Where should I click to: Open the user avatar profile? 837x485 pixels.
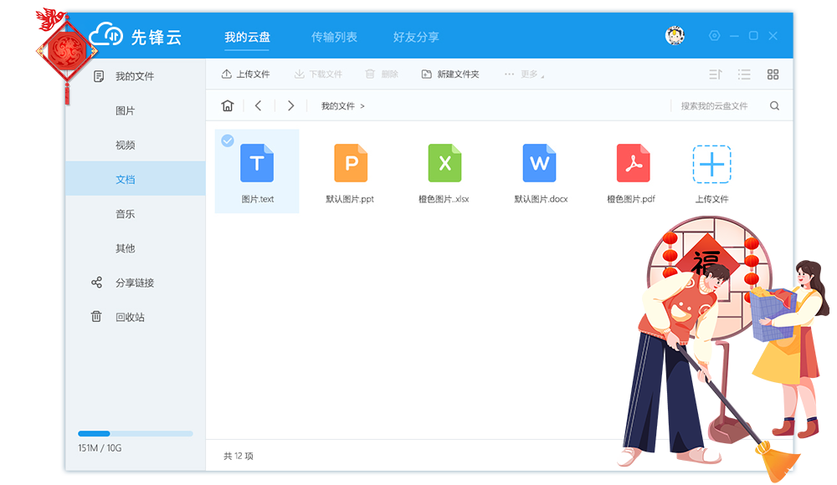[675, 36]
